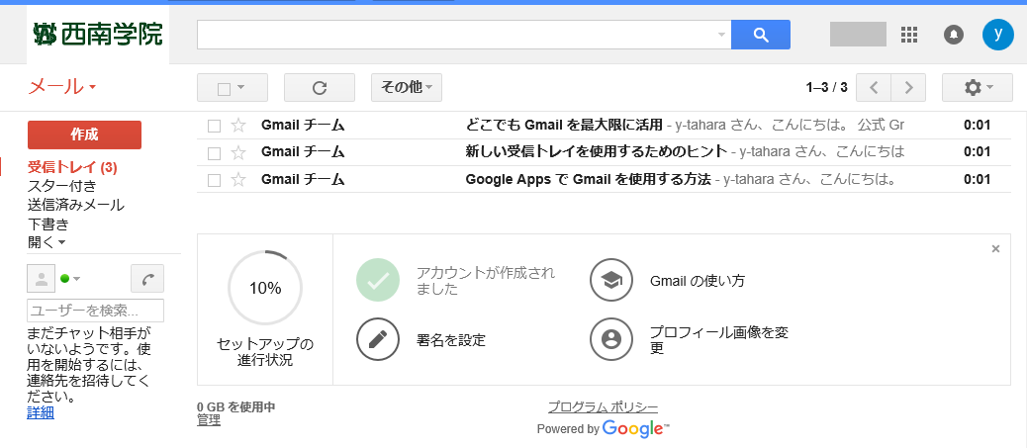Click the refresh inbox icon
Image resolution: width=1027 pixels, height=448 pixels.
[x=320, y=88]
